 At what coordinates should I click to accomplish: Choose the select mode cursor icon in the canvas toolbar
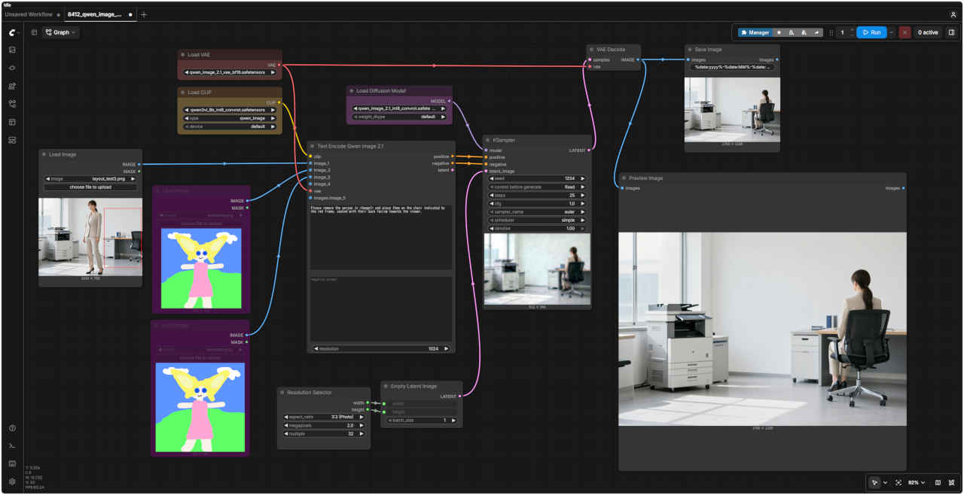[874, 482]
